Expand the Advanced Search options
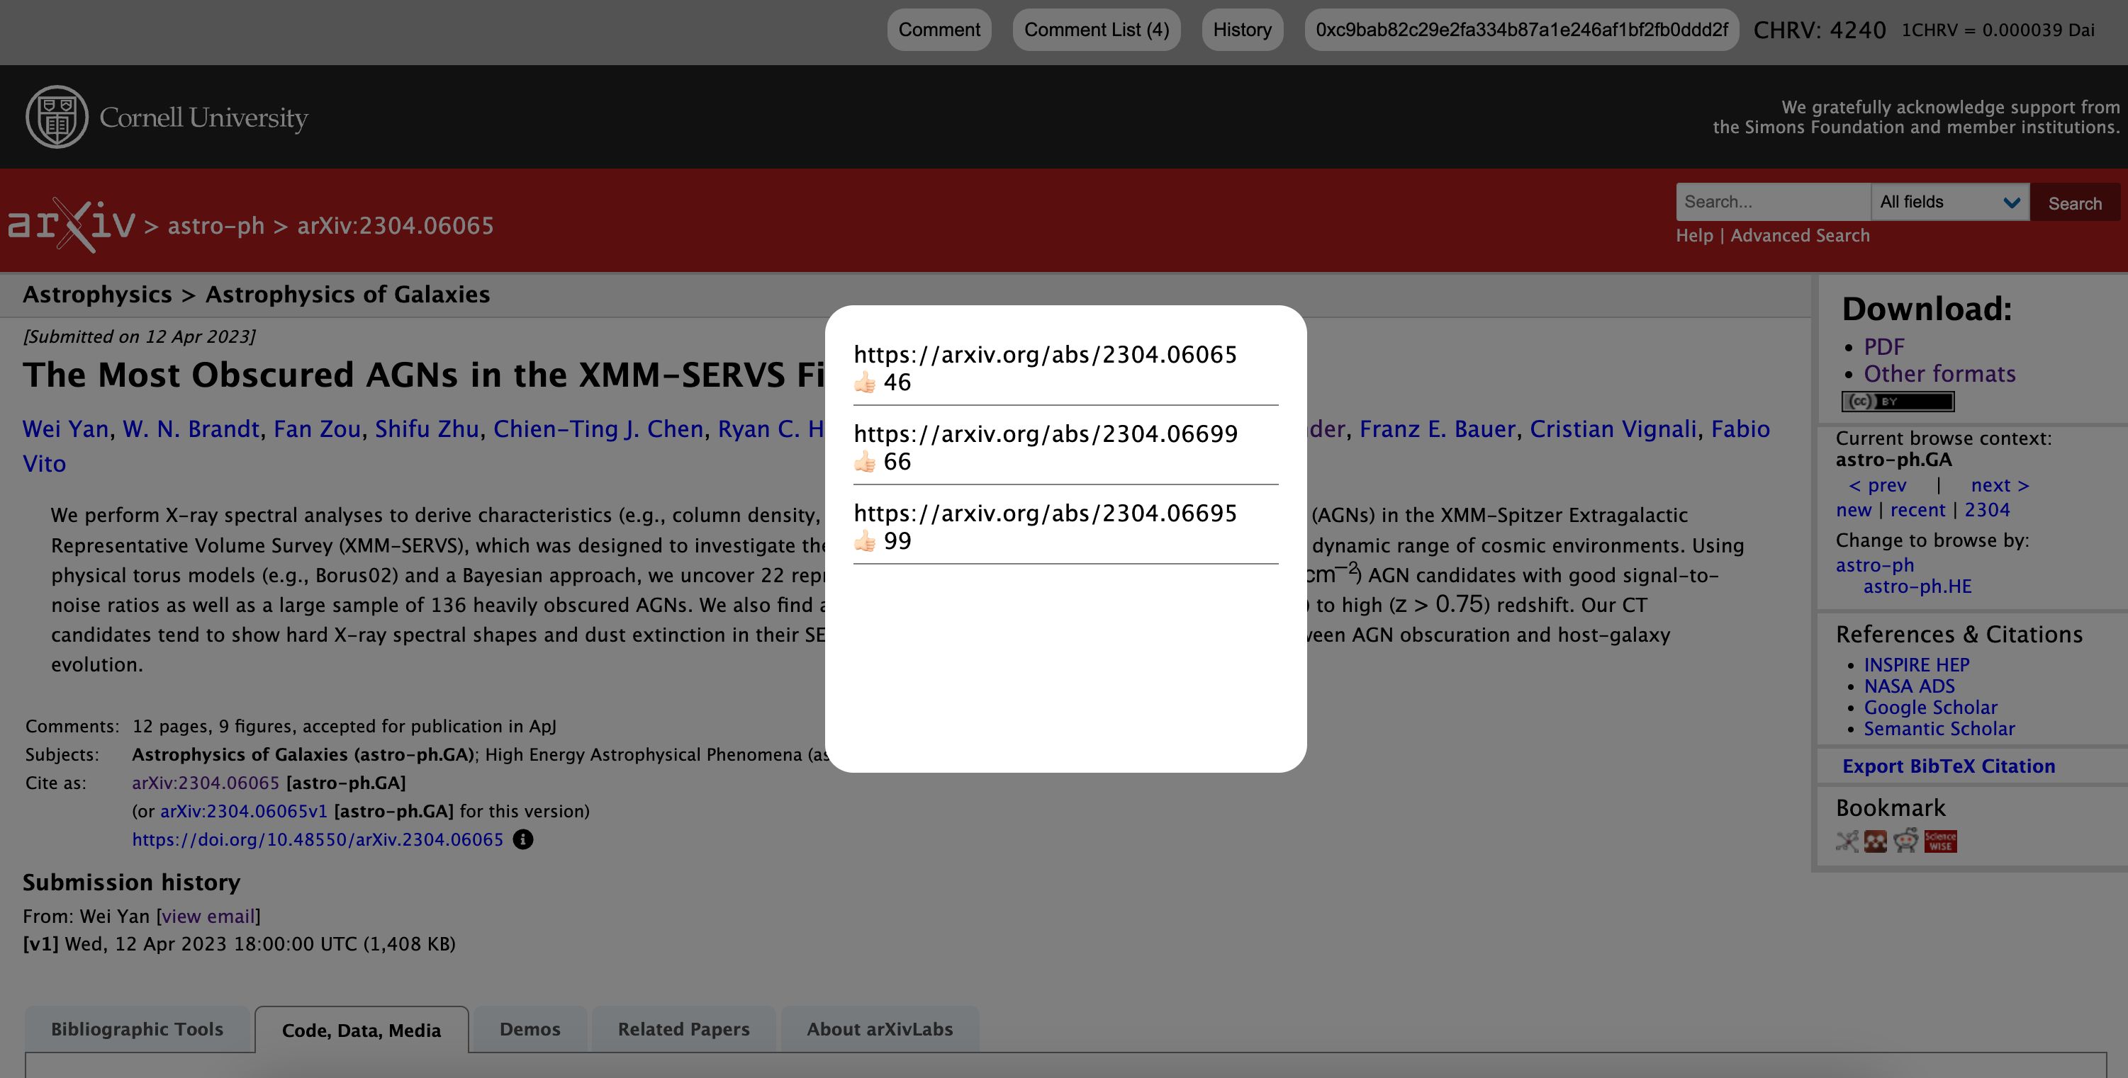 1799,237
